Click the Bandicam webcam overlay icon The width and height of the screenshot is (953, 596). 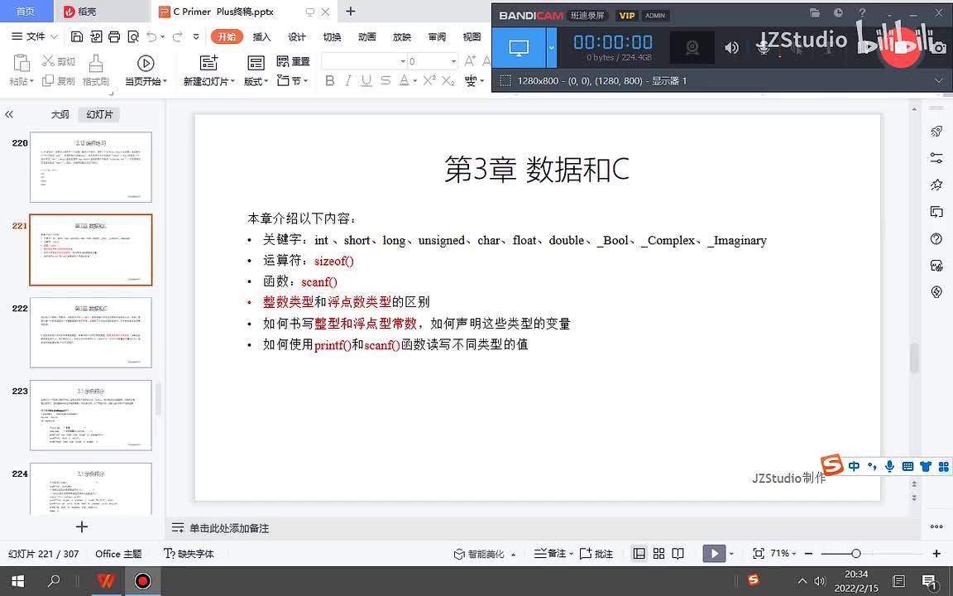(x=692, y=47)
